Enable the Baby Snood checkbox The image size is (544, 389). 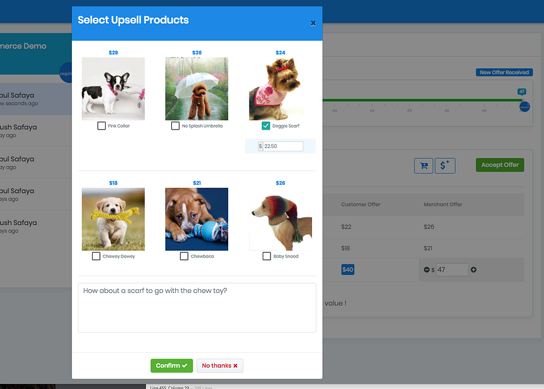coord(266,256)
